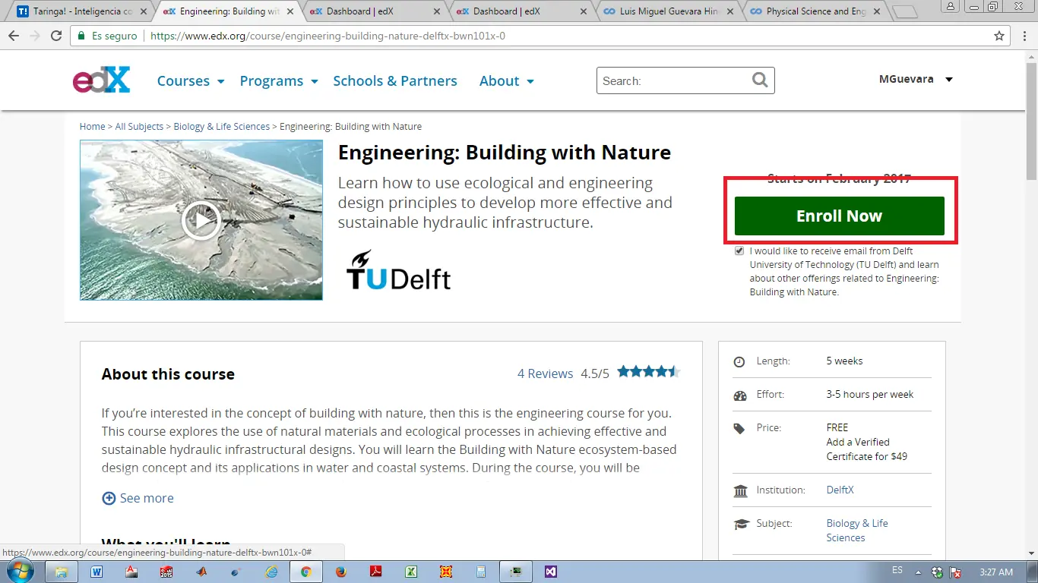Image resolution: width=1038 pixels, height=583 pixels.
Task: Click the 3-5 hours per week value
Action: click(870, 394)
